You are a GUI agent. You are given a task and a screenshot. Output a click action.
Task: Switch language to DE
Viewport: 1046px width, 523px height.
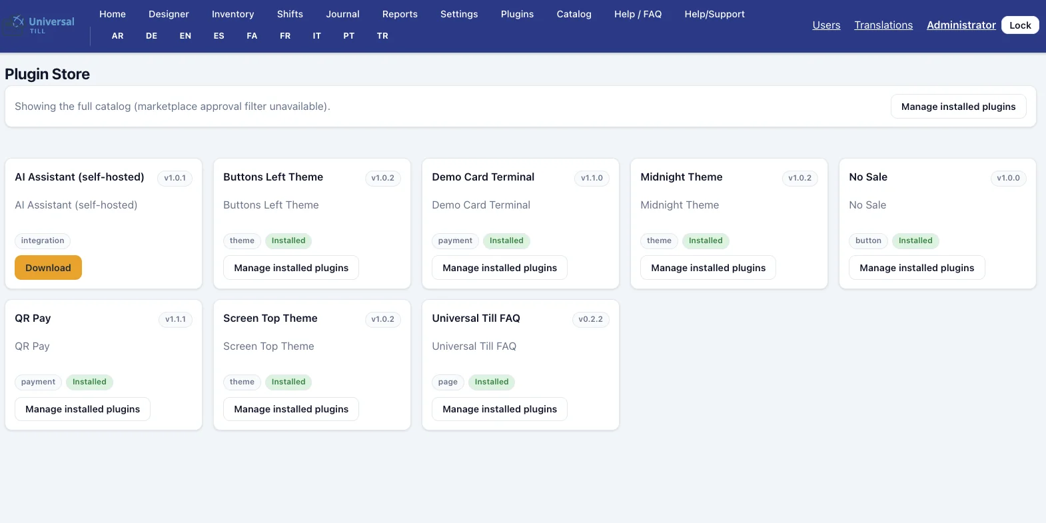coord(152,36)
